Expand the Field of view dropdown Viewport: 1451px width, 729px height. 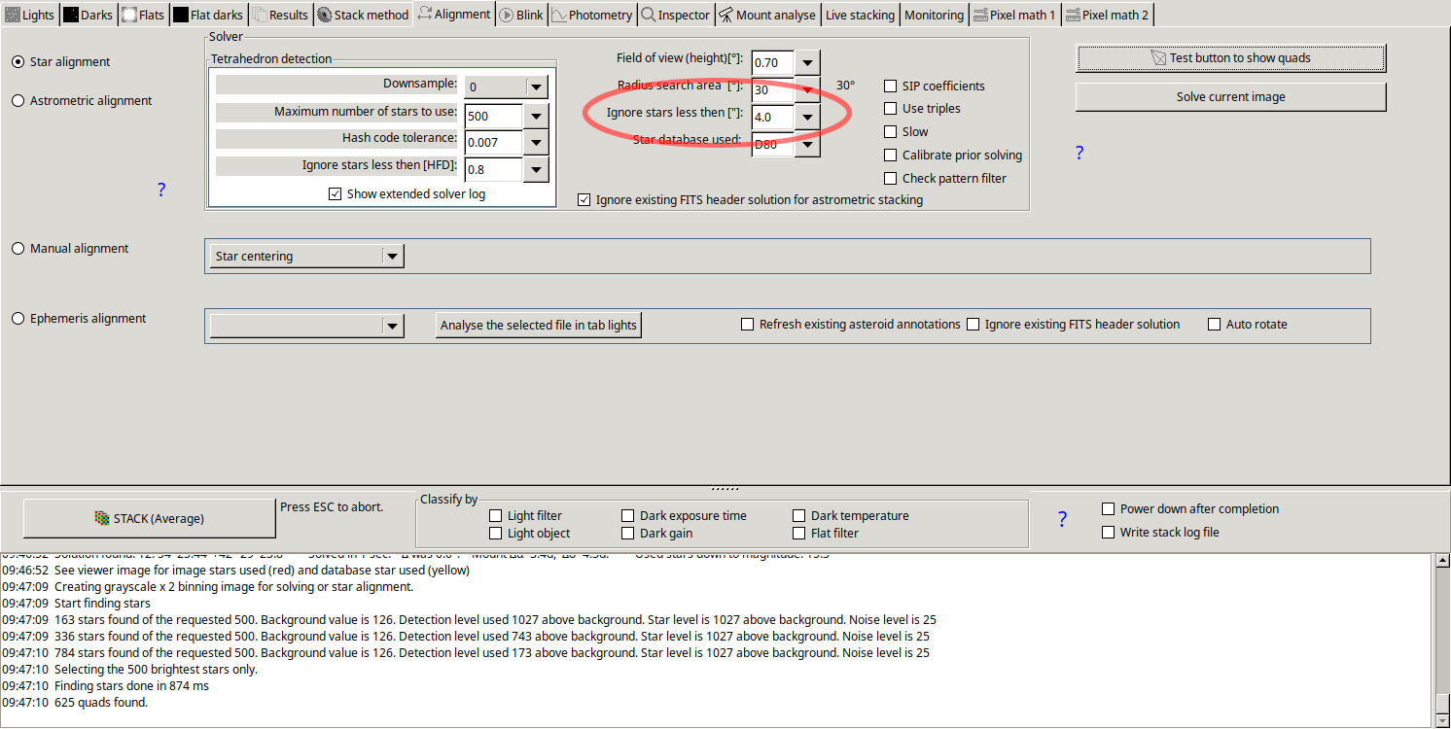click(x=807, y=62)
